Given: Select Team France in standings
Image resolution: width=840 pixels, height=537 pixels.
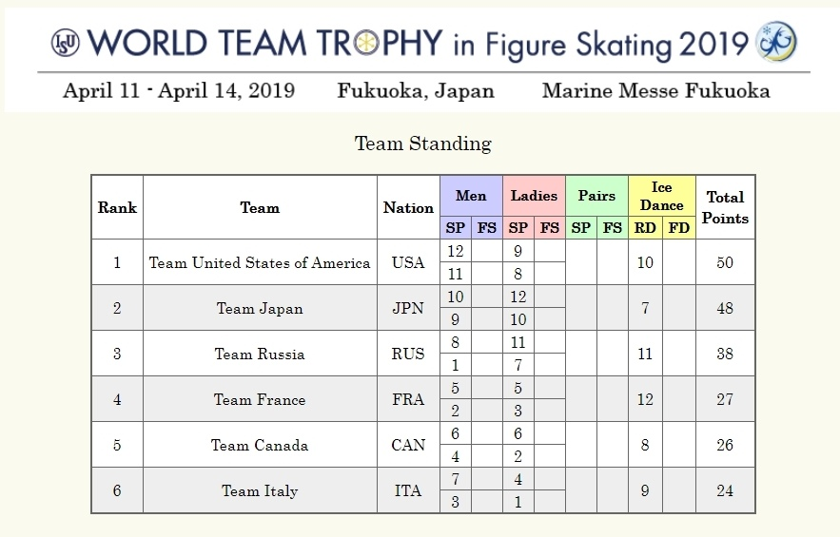Looking at the screenshot, I should click(x=260, y=399).
